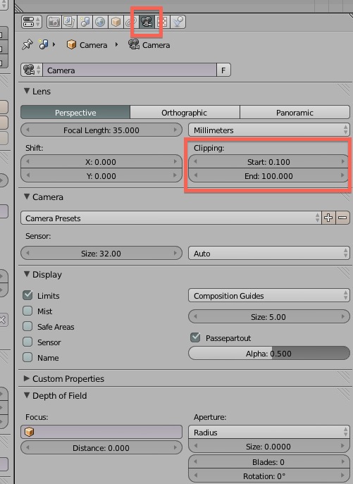The image size is (353, 484).
Task: Click the Camera name field
Action: click(130, 70)
